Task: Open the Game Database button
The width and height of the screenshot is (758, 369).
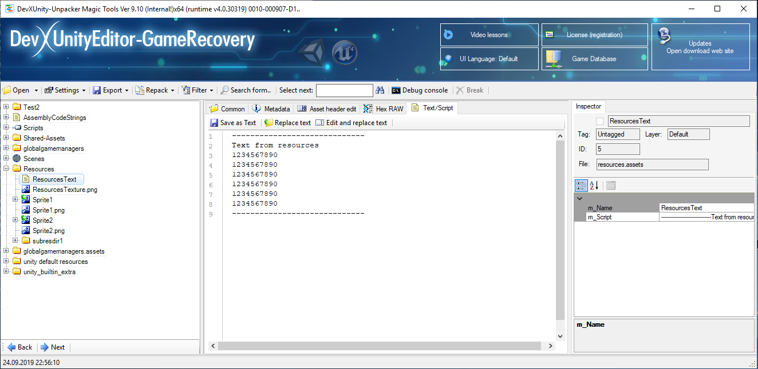Action: point(594,59)
